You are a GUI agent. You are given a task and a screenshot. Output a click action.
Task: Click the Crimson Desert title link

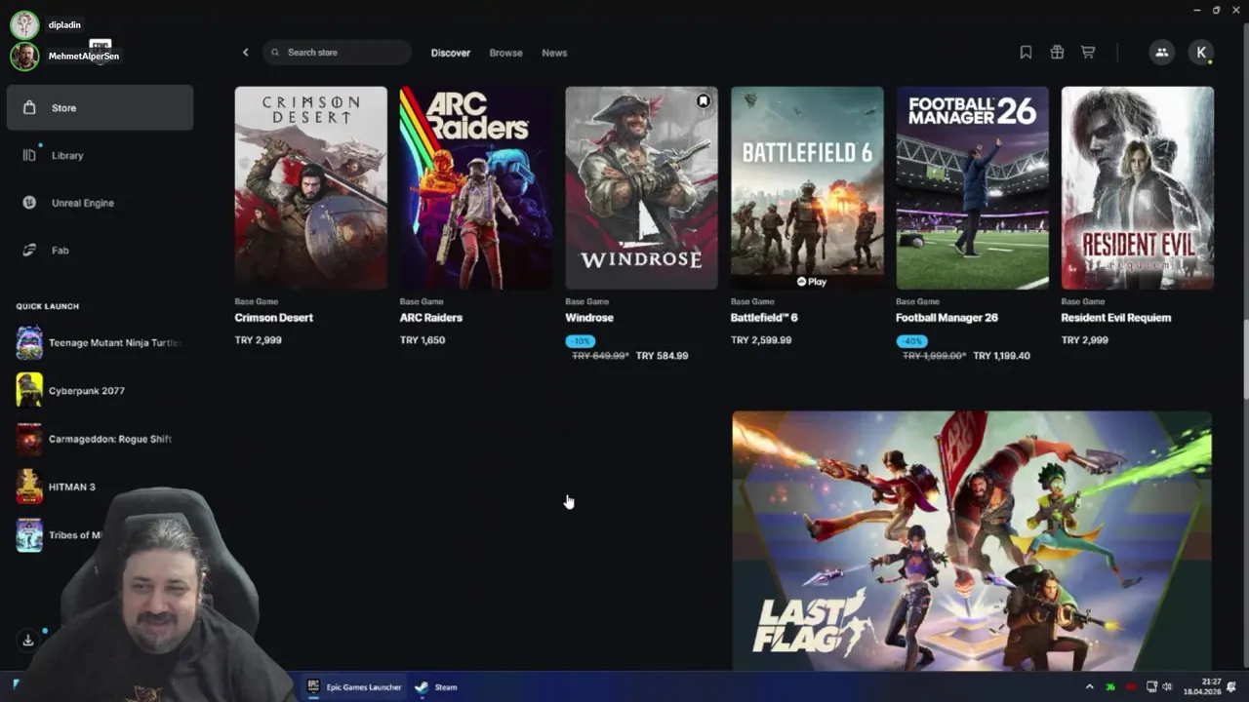click(x=273, y=318)
